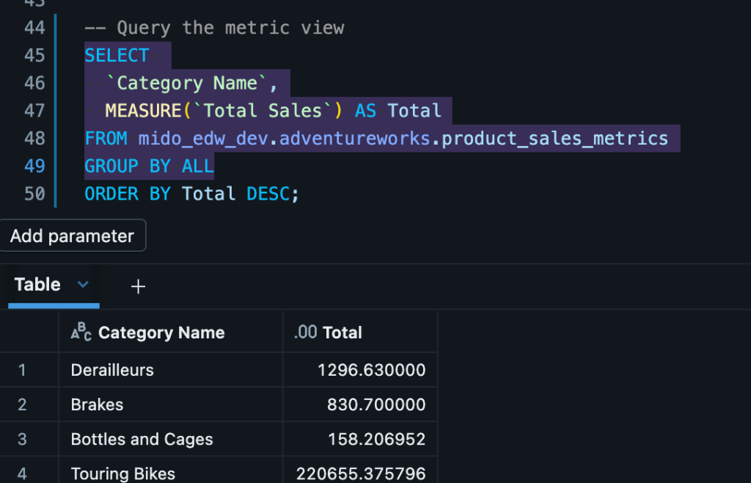Click the 1296.630000 total value
This screenshot has width=751, height=483.
pos(371,370)
